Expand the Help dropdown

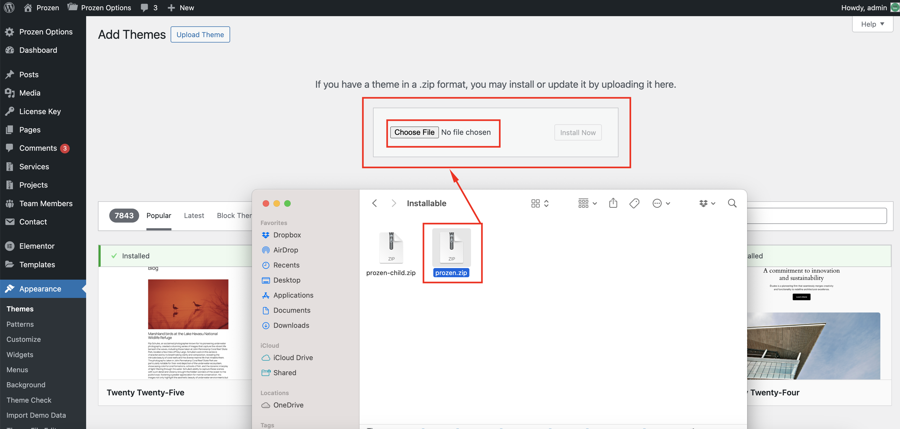(872, 24)
